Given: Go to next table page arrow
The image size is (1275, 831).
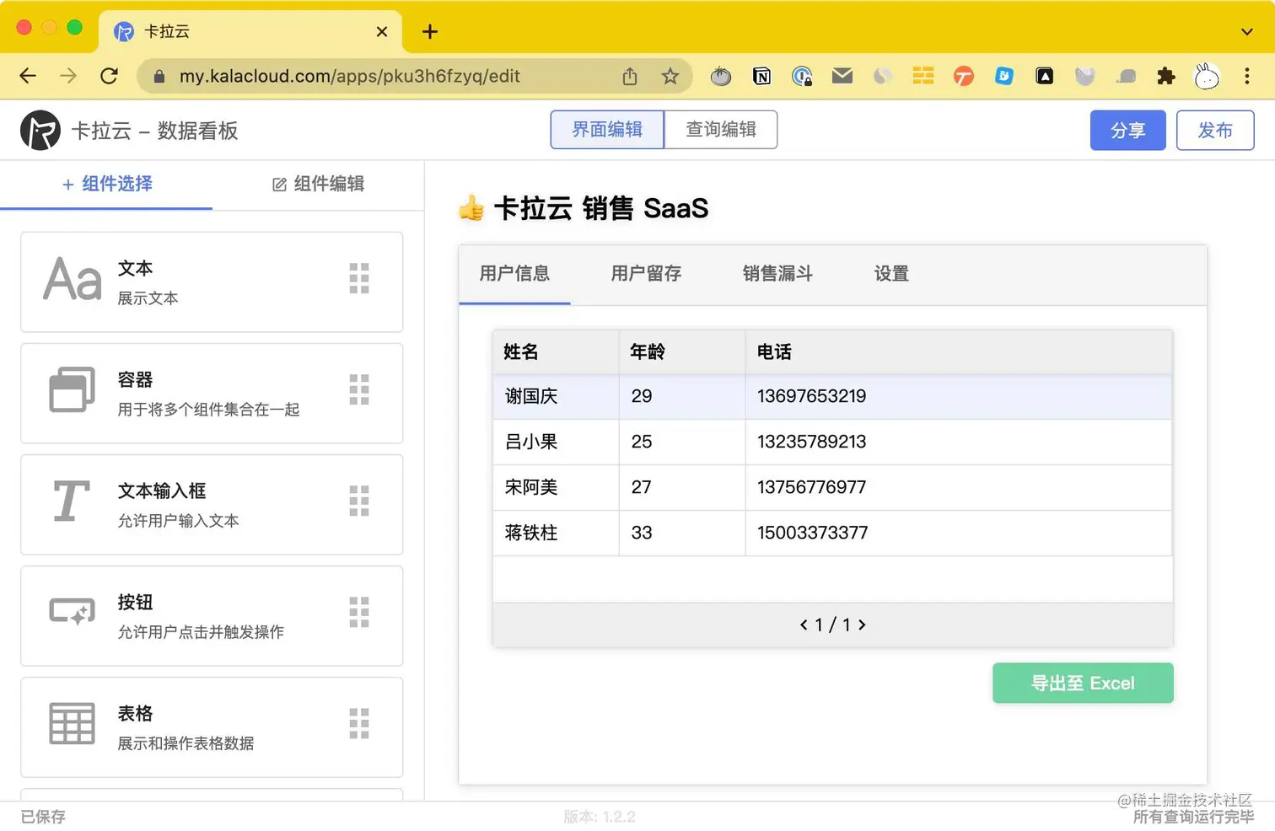Looking at the screenshot, I should point(862,625).
